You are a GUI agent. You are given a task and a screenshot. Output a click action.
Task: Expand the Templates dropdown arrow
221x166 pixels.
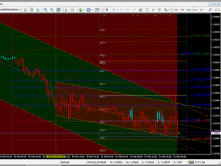[x=100, y=10]
